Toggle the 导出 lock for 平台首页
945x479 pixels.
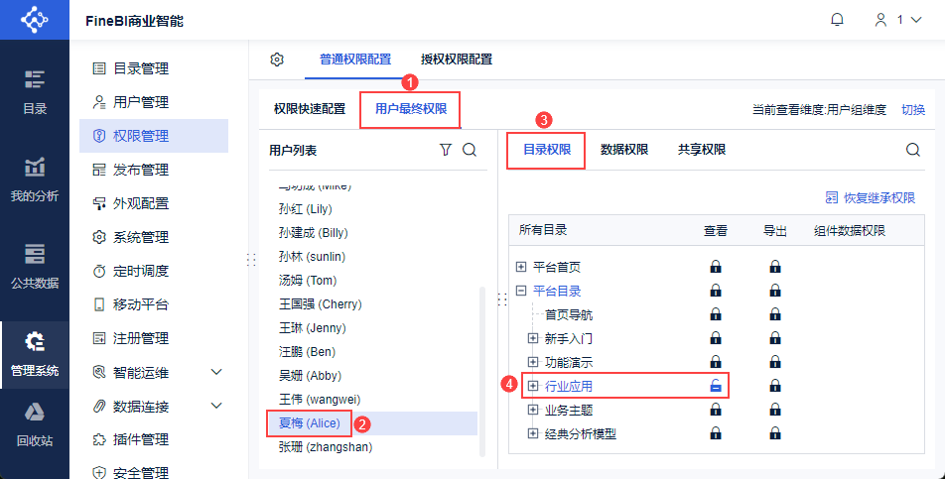coord(775,267)
